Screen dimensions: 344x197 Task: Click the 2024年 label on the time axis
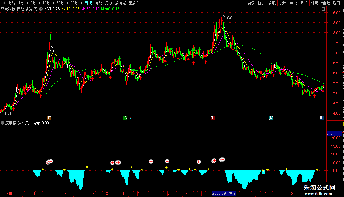coord(6,193)
